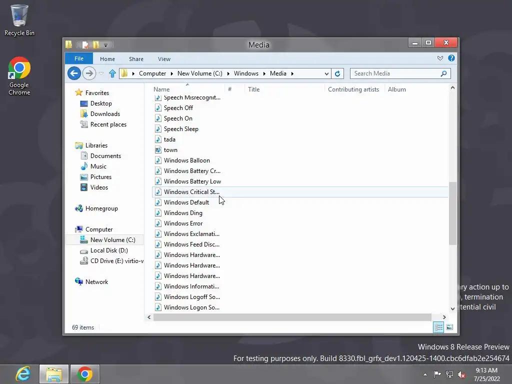Image resolution: width=512 pixels, height=384 pixels.
Task: Select Desktop under Favorites
Action: pyautogui.click(x=95, y=103)
